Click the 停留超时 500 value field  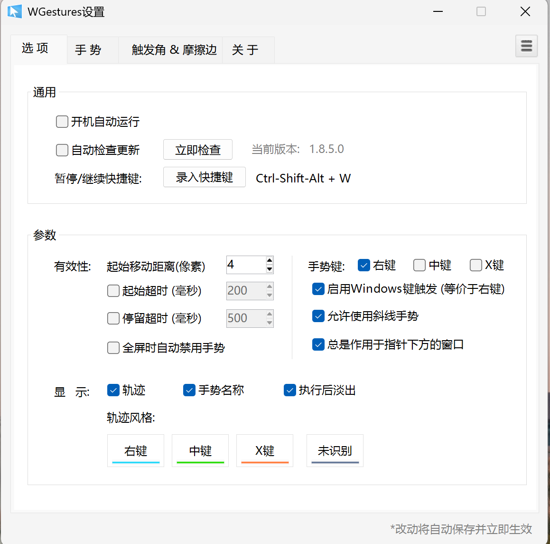(246, 318)
